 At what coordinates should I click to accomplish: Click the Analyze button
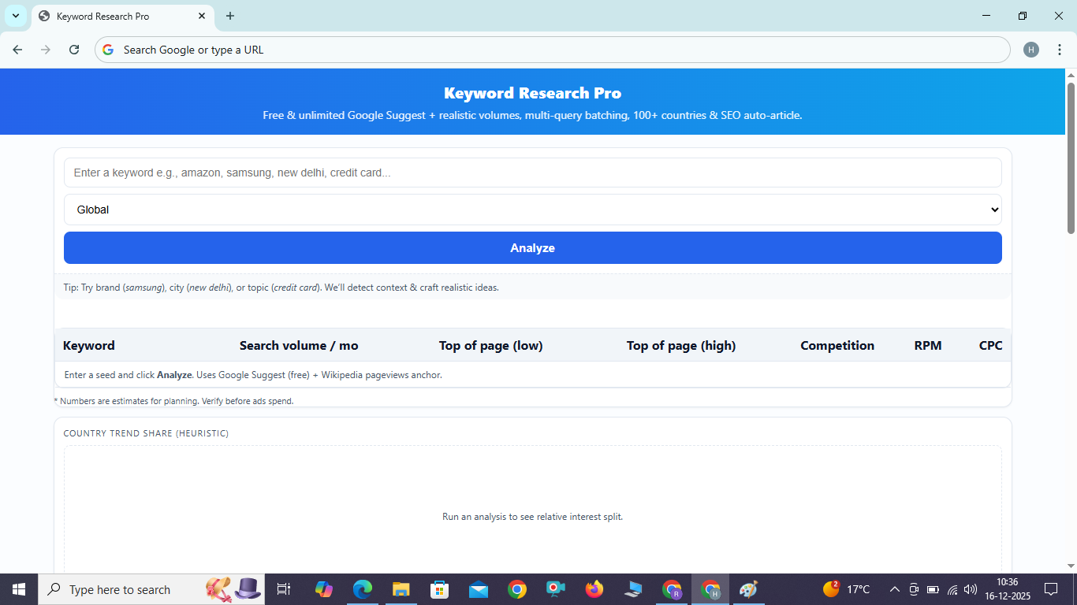(532, 247)
